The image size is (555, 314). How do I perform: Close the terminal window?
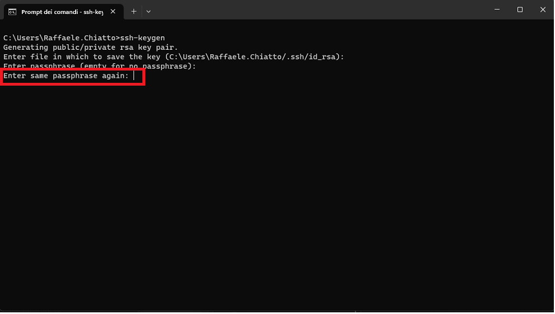coord(543,10)
